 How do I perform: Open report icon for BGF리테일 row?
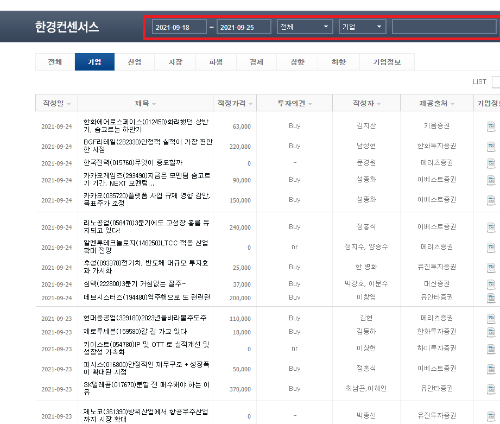coord(491,147)
